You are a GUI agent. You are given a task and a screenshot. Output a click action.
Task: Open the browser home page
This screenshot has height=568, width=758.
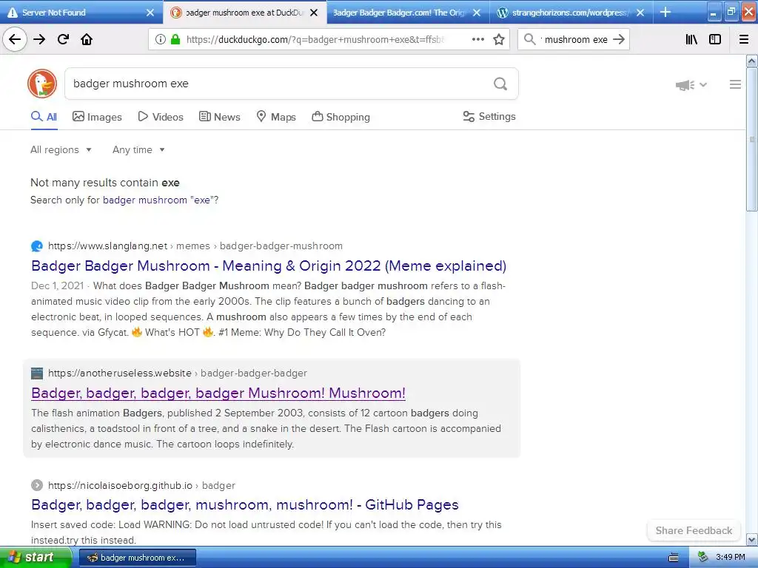87,40
